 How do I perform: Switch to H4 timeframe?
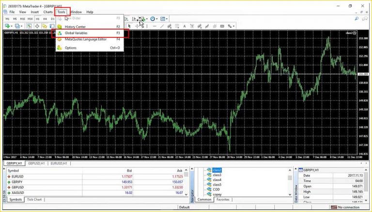[45, 19]
